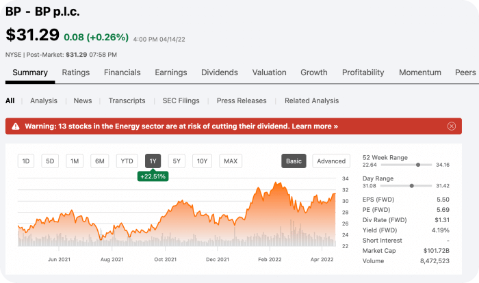Click the Day Range slider marker

412,186
